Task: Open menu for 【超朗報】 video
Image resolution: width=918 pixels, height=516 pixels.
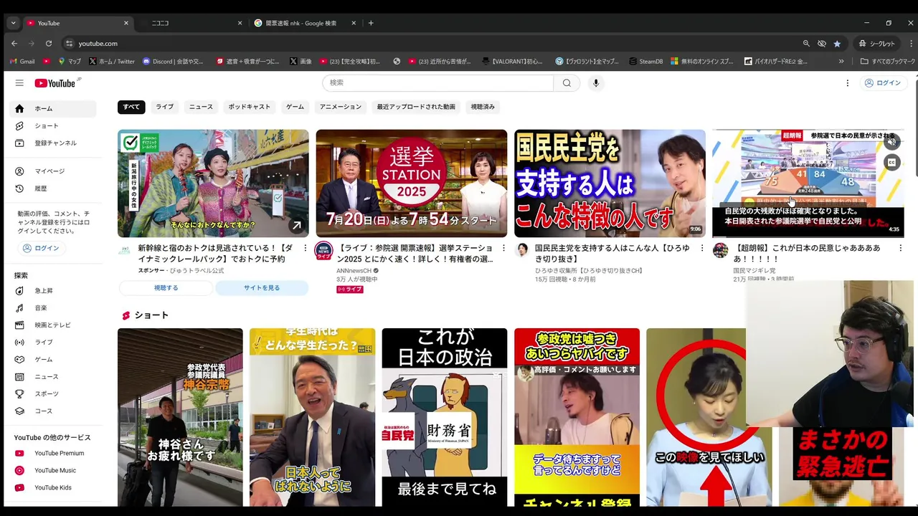Action: click(900, 249)
